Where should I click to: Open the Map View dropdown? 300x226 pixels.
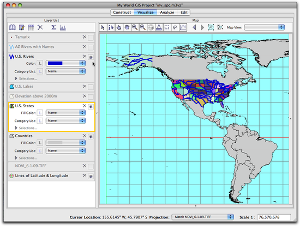[x=265, y=27]
